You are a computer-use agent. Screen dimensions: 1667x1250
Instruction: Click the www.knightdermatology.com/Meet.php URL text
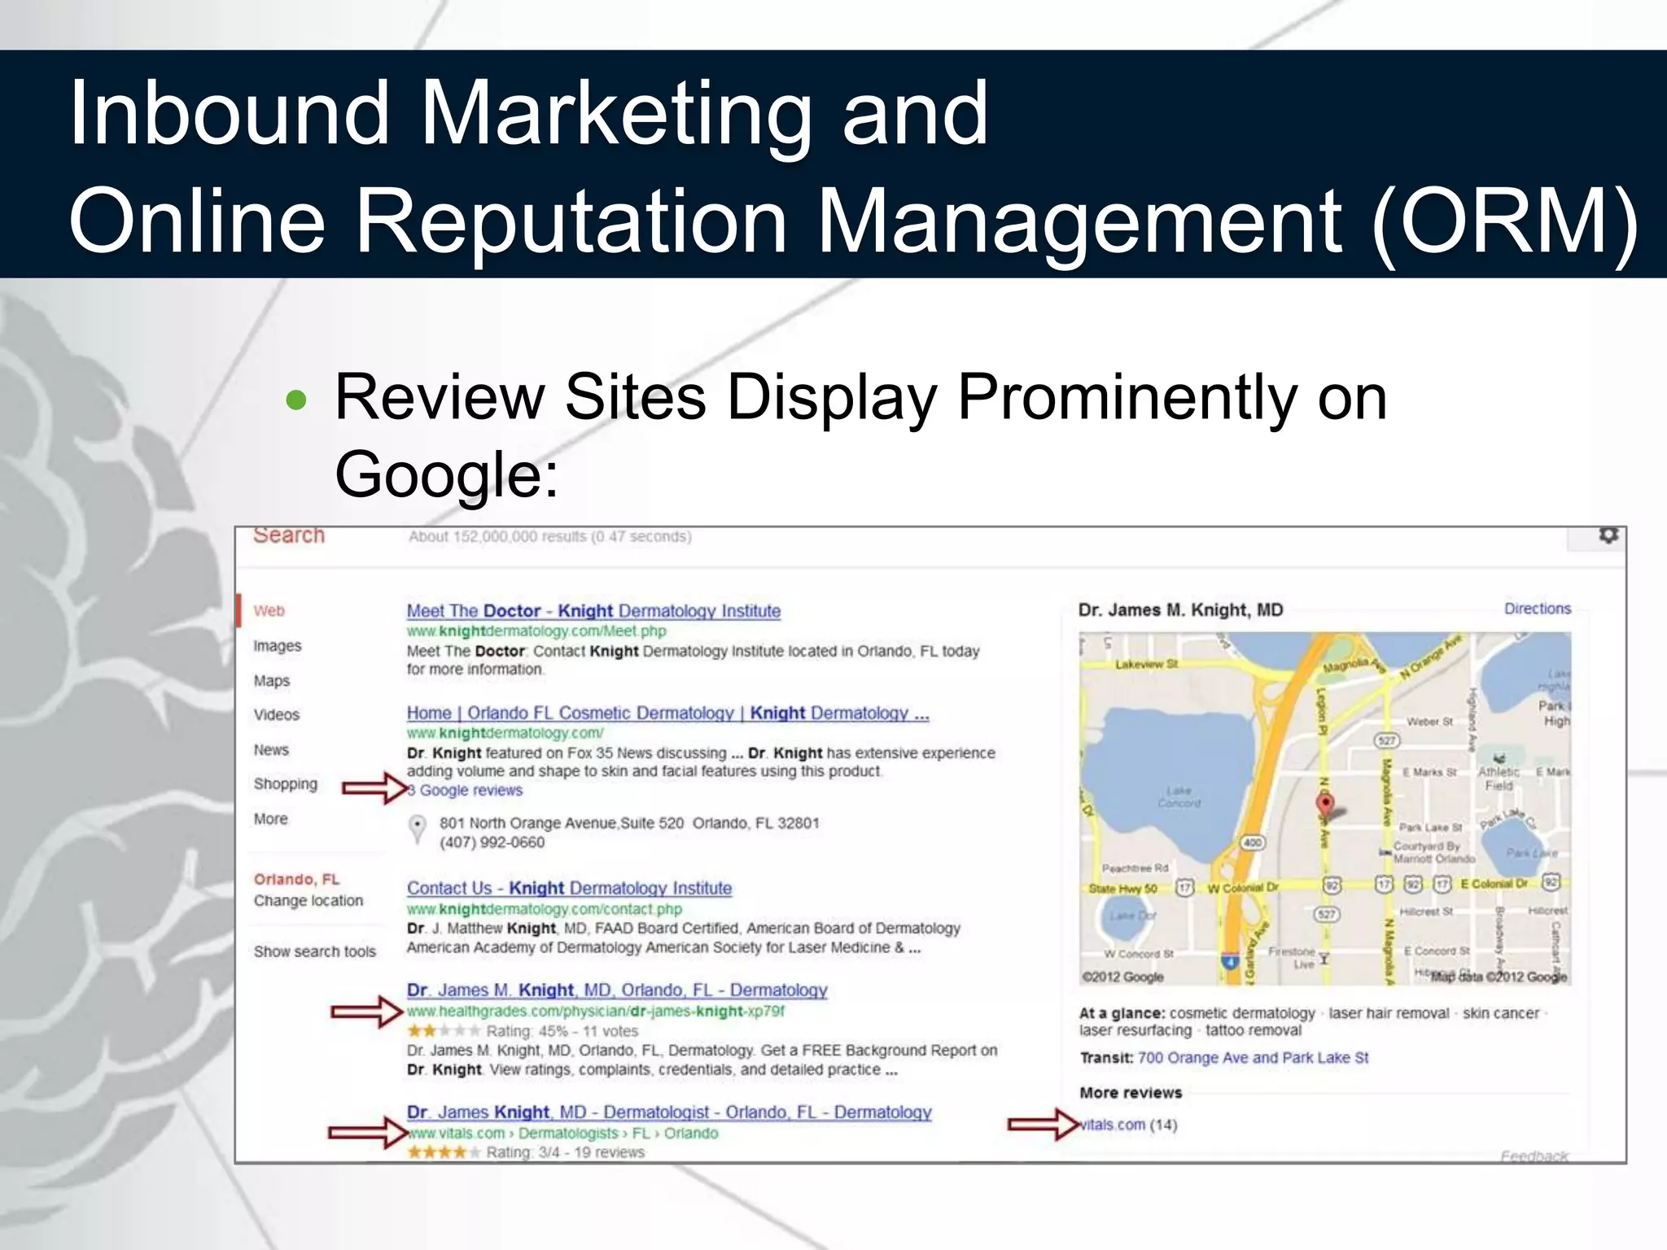[536, 631]
